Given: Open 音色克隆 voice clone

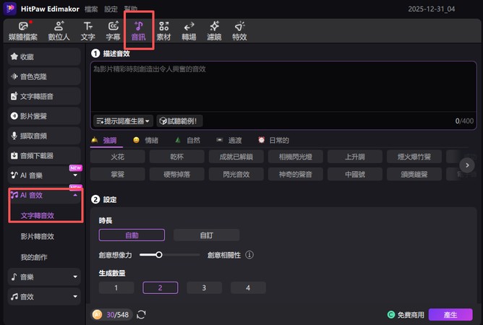Looking at the screenshot, I should (x=44, y=77).
